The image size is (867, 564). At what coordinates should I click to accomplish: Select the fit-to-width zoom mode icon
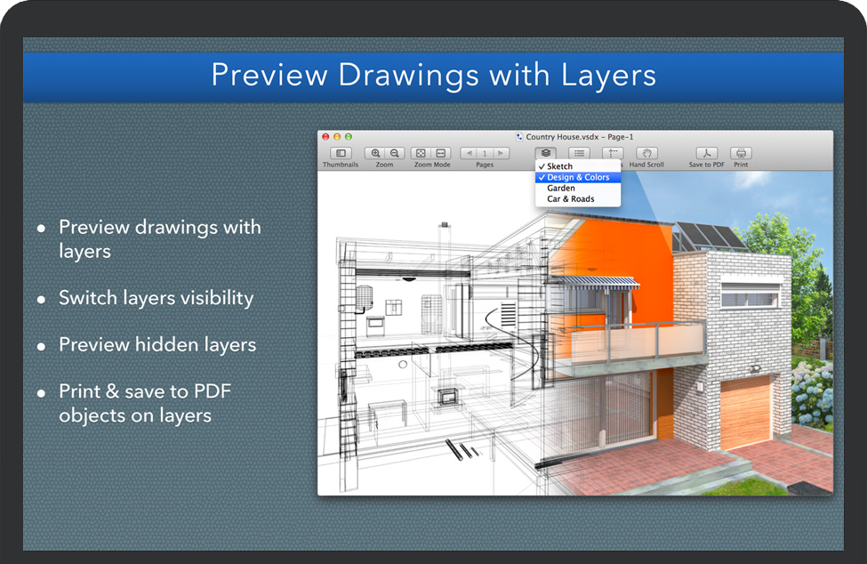pyautogui.click(x=441, y=154)
